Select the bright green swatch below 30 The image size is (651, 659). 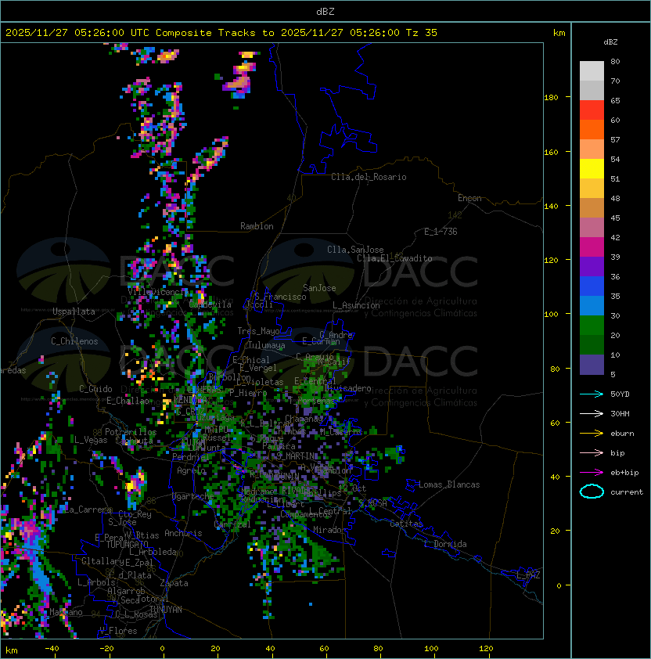(x=592, y=326)
